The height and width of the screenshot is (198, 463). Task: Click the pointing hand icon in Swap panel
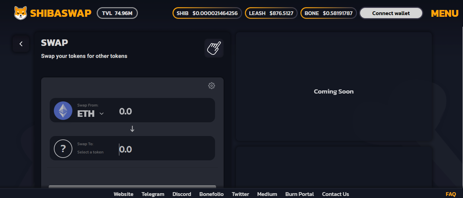[214, 48]
